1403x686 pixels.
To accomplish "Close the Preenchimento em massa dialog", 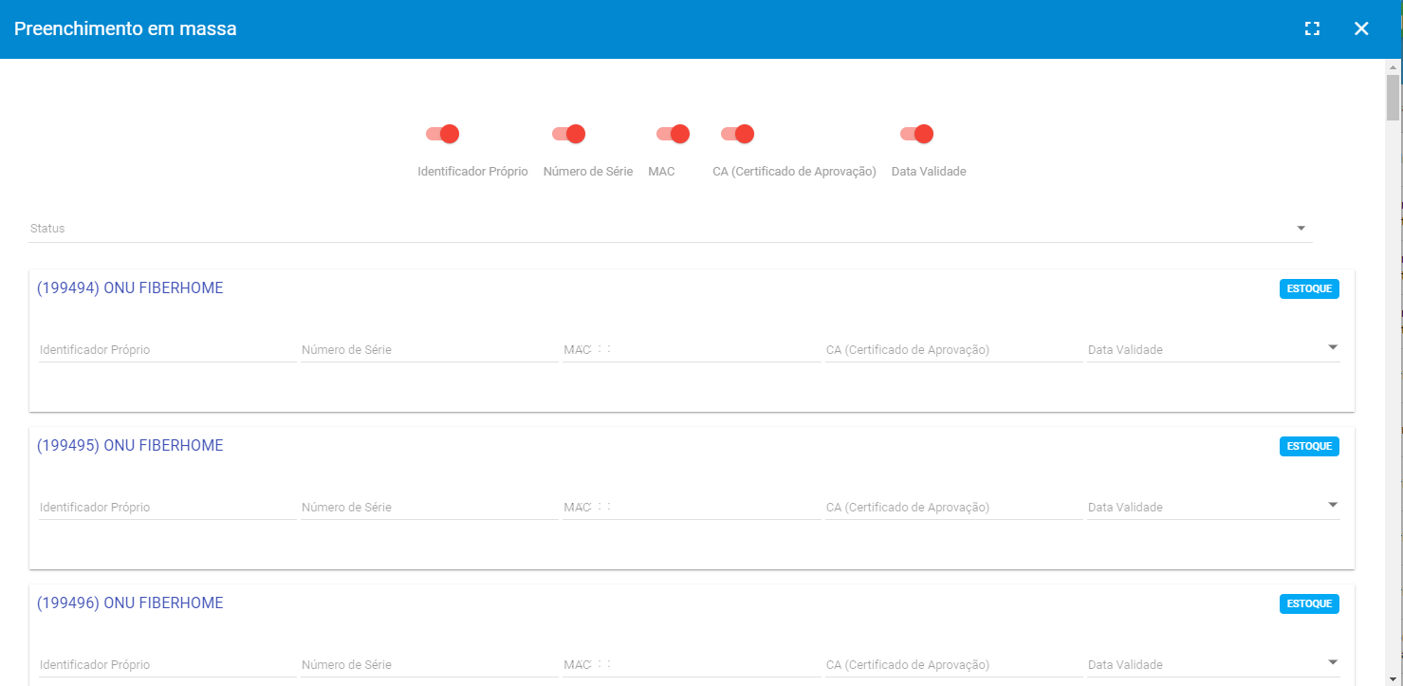I will [x=1361, y=28].
